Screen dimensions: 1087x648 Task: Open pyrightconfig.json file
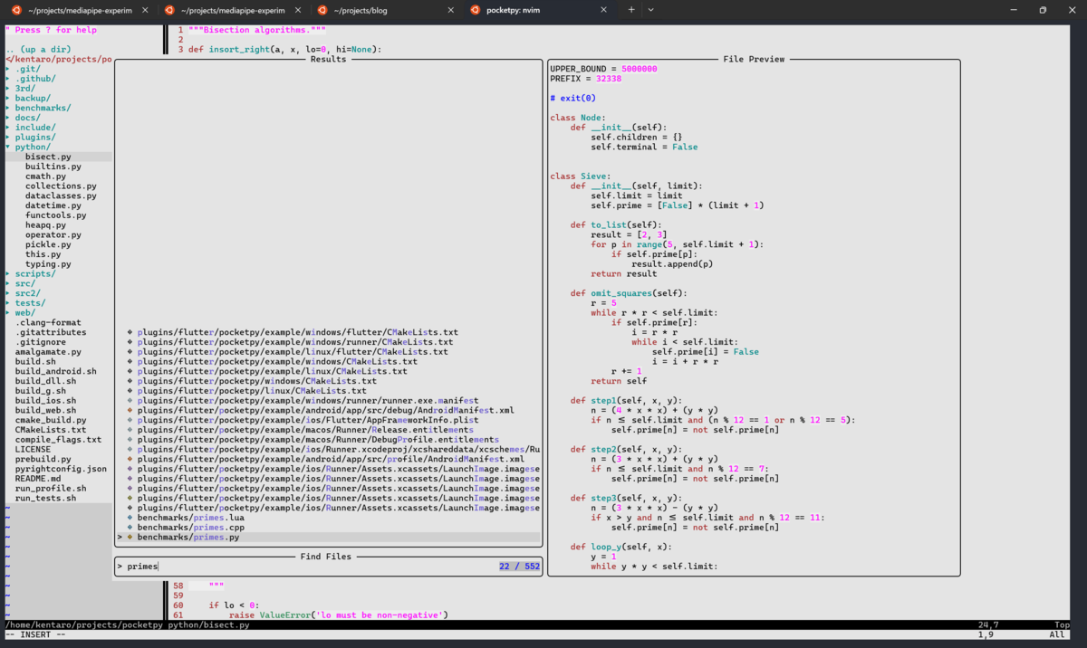click(61, 469)
